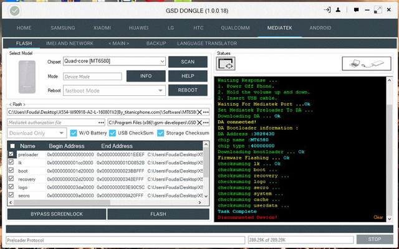Image resolution: width=399 pixels, height=249 pixels.
Task: Browse for firmware scatter file
Action: tap(206, 112)
